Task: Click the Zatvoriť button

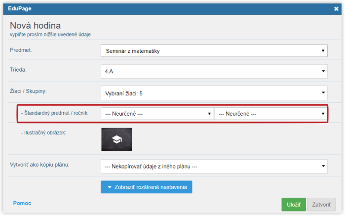Action: [x=321, y=205]
